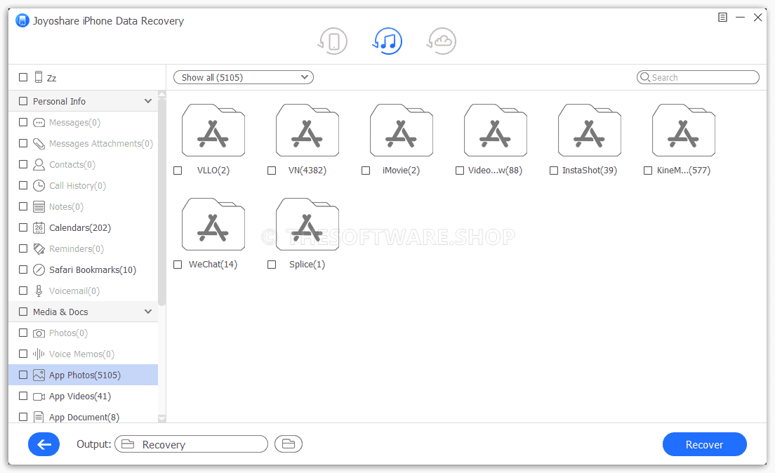775x473 pixels.
Task: Check the Personal Info category checkbox
Action: click(x=23, y=101)
